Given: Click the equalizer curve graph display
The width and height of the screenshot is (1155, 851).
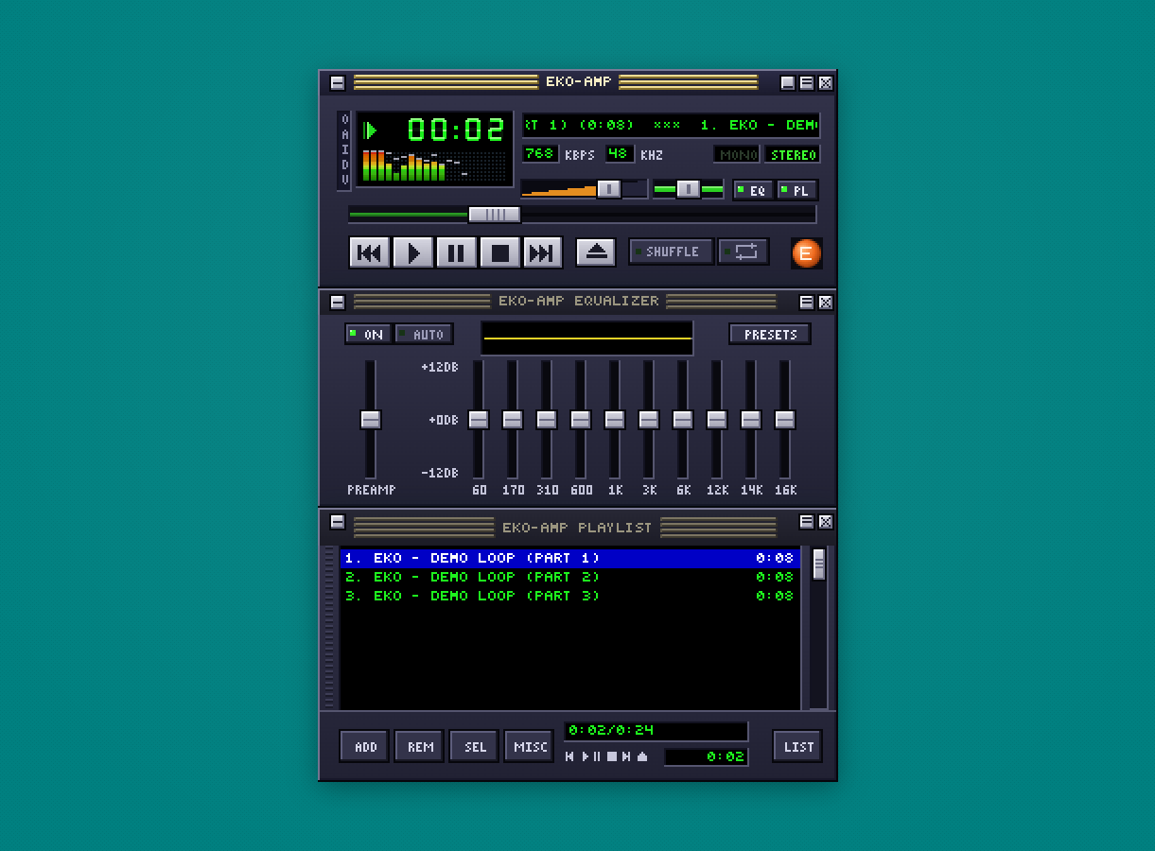Looking at the screenshot, I should tap(586, 338).
